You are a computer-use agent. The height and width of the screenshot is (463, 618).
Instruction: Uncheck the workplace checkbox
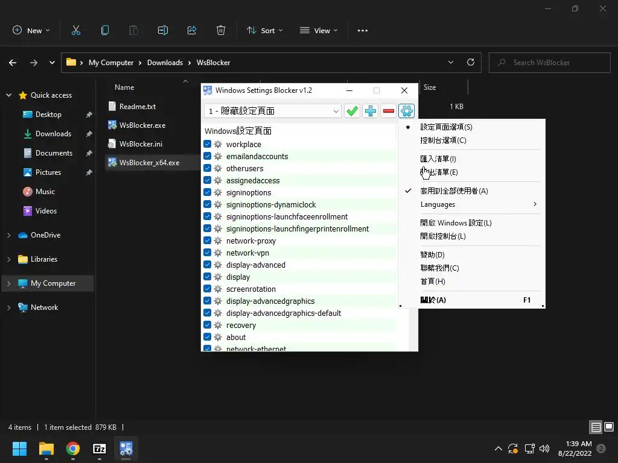tap(208, 144)
